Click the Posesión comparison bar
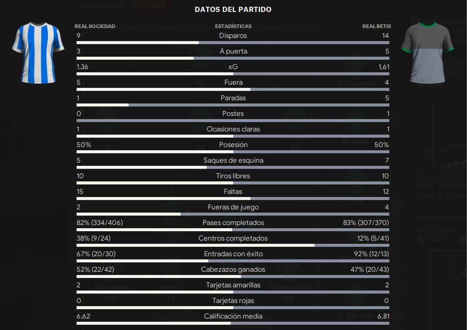The width and height of the screenshot is (467, 330). (x=233, y=152)
